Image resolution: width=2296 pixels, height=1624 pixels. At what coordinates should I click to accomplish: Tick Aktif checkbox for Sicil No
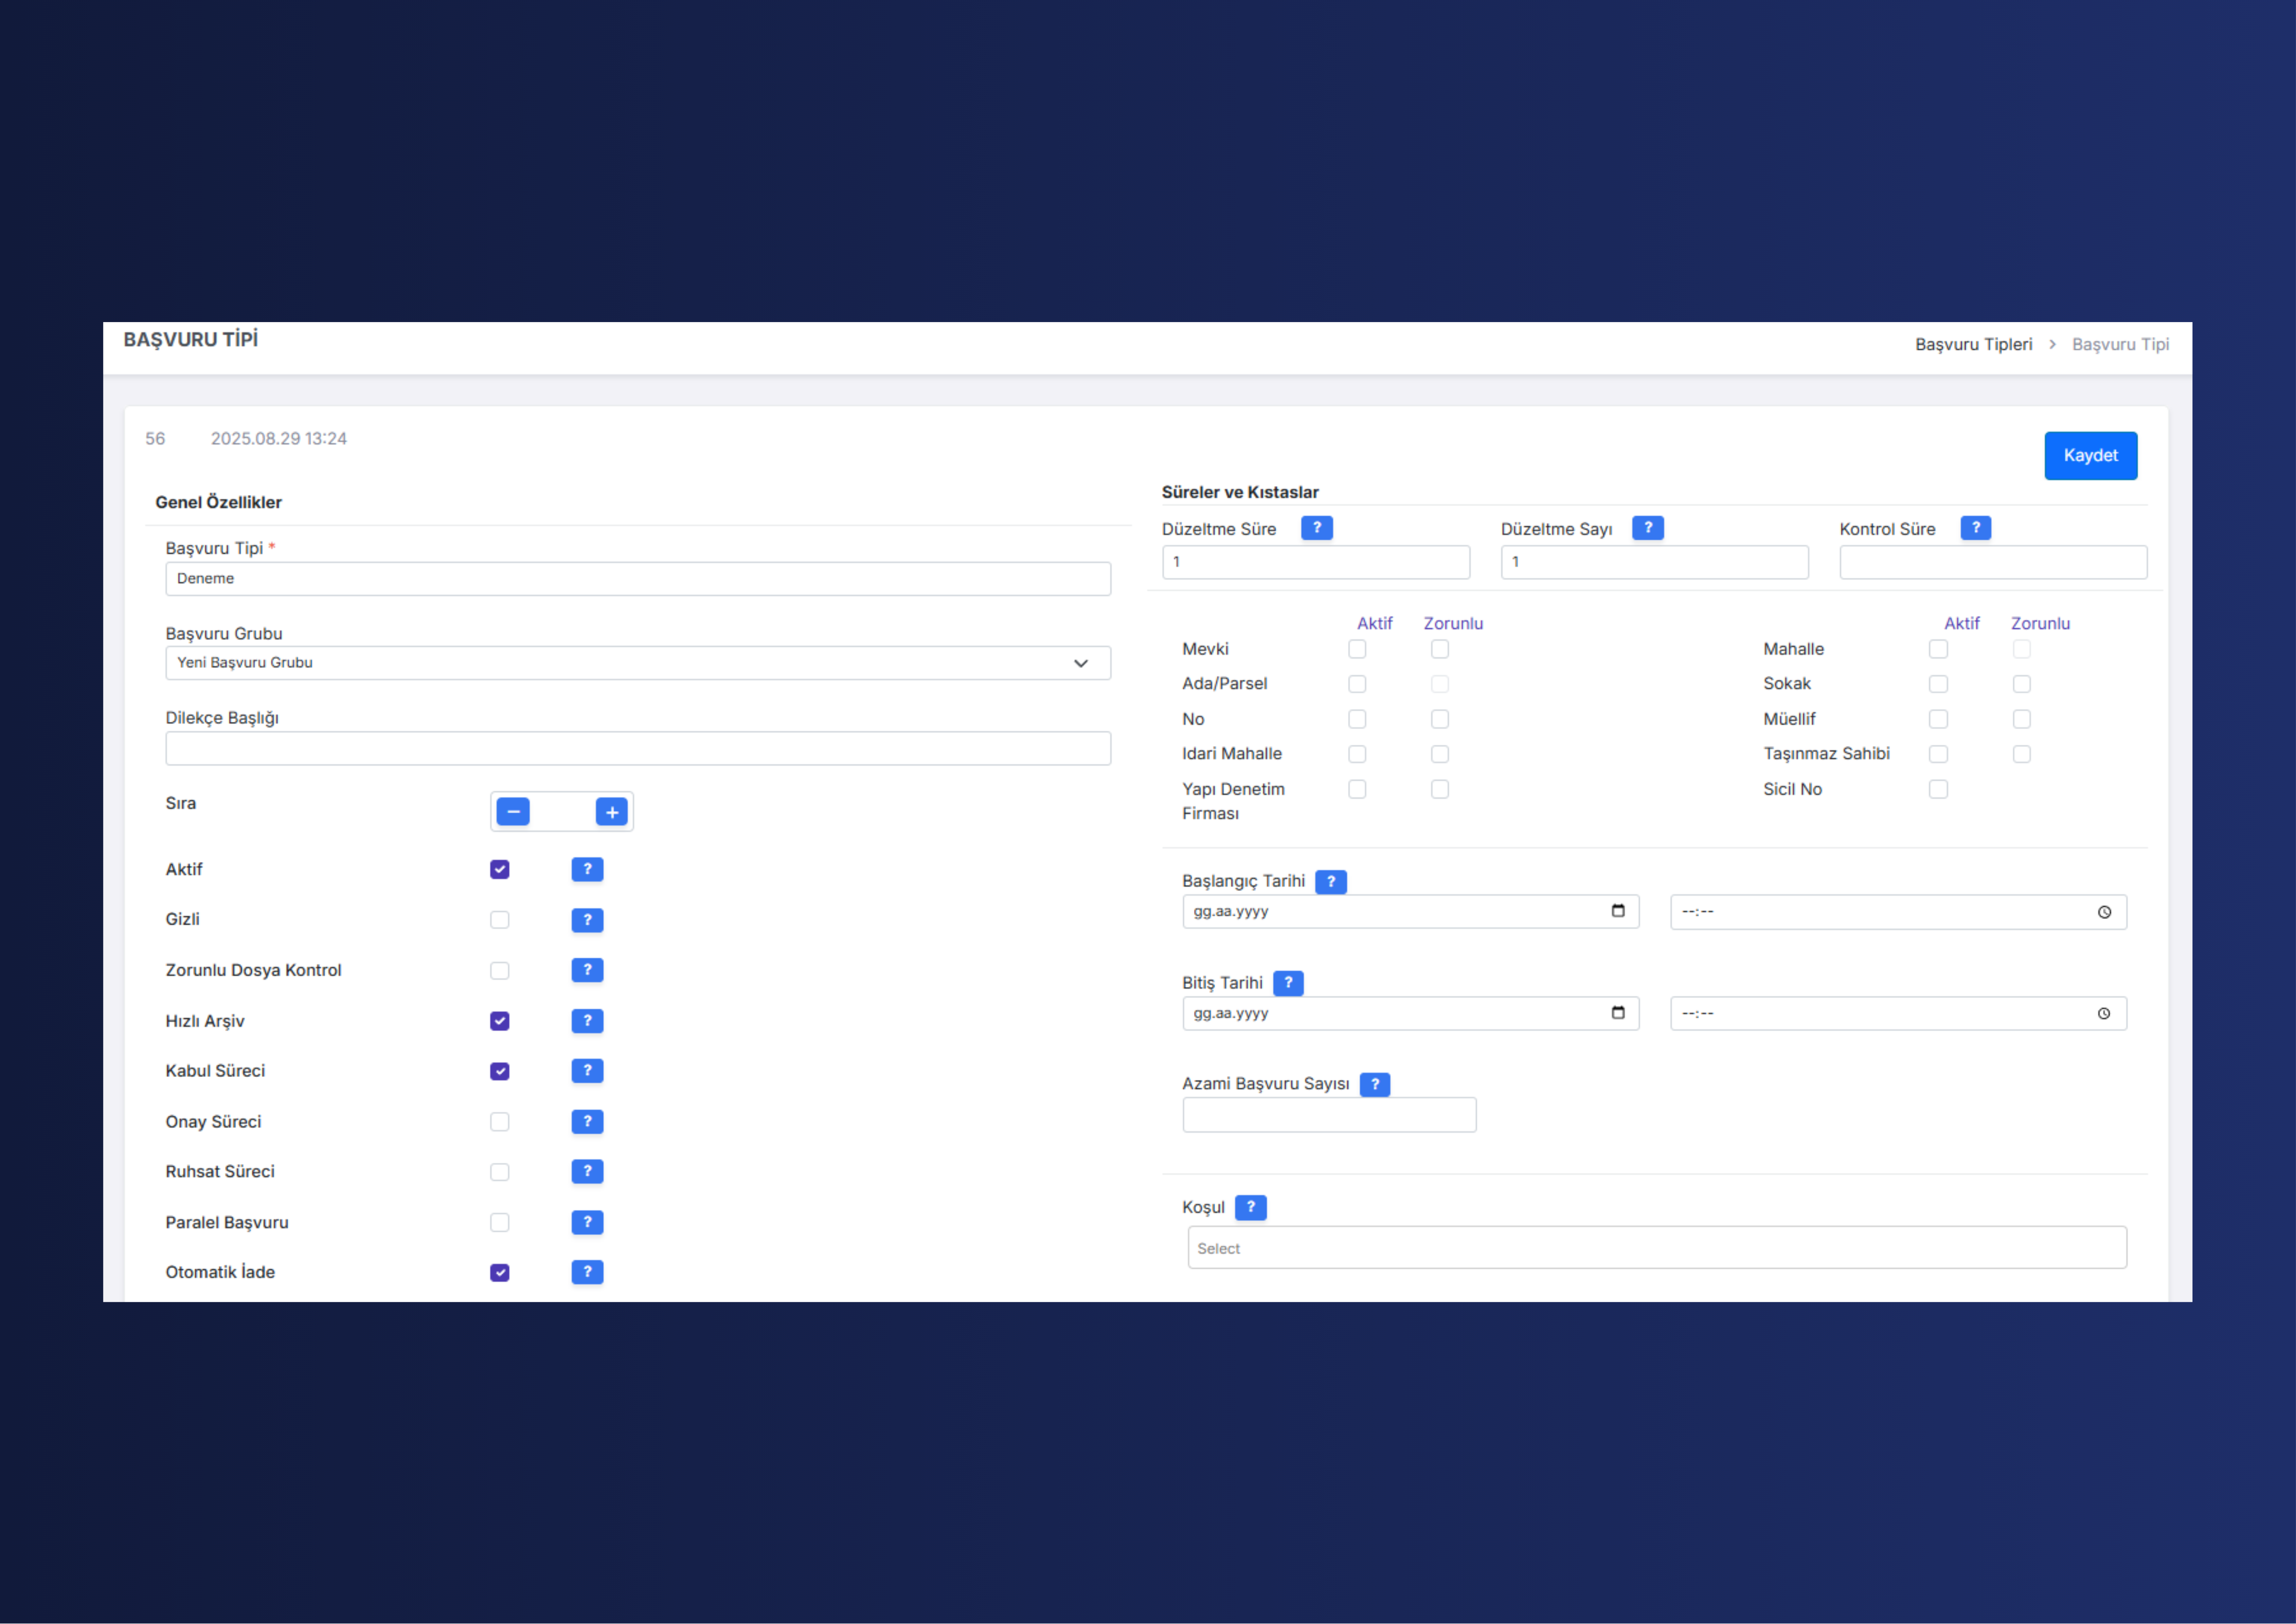point(1939,790)
